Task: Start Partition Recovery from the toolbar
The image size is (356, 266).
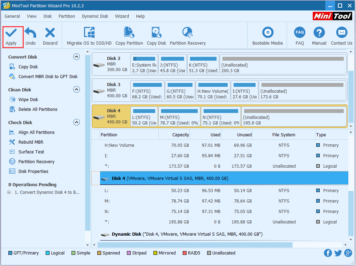Action: click(x=188, y=37)
